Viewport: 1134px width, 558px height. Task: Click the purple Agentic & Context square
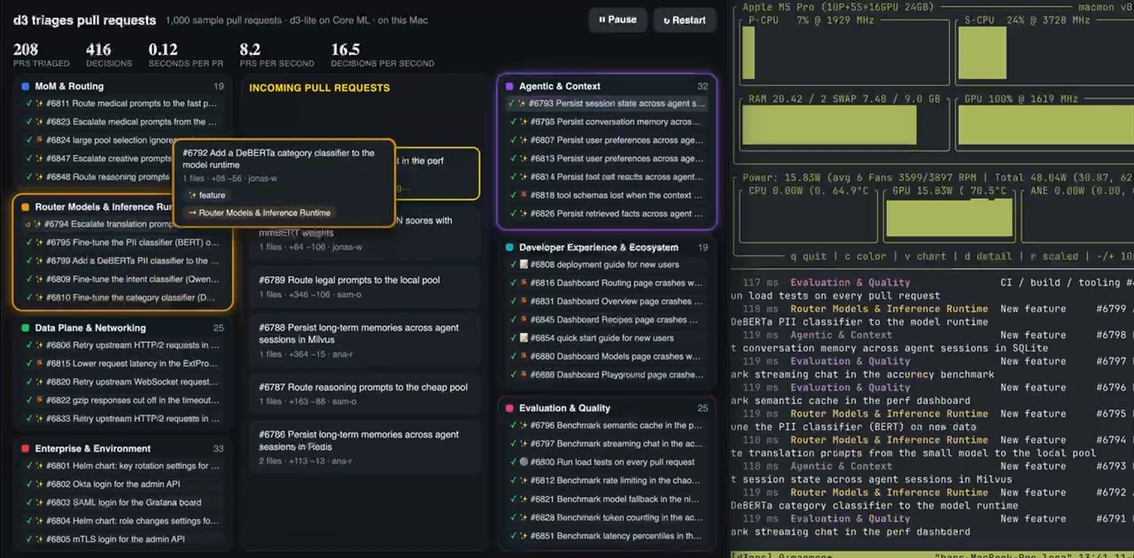(509, 87)
